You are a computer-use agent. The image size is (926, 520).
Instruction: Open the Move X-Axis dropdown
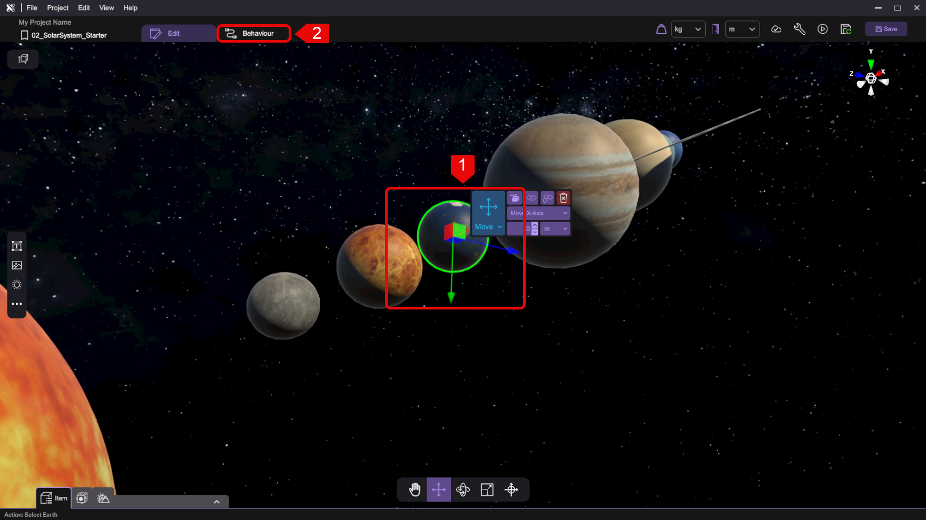click(x=538, y=213)
